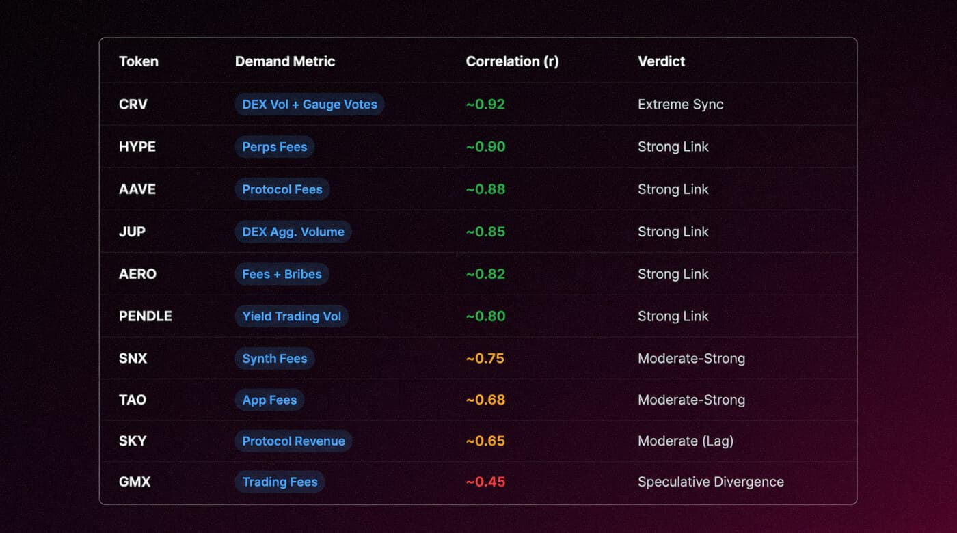Click the Speculative Divergence verdict
957x533 pixels.
click(x=711, y=482)
